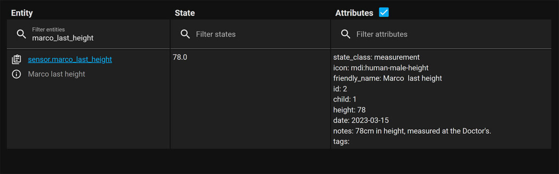
Task: Click the State column header
Action: (x=185, y=13)
